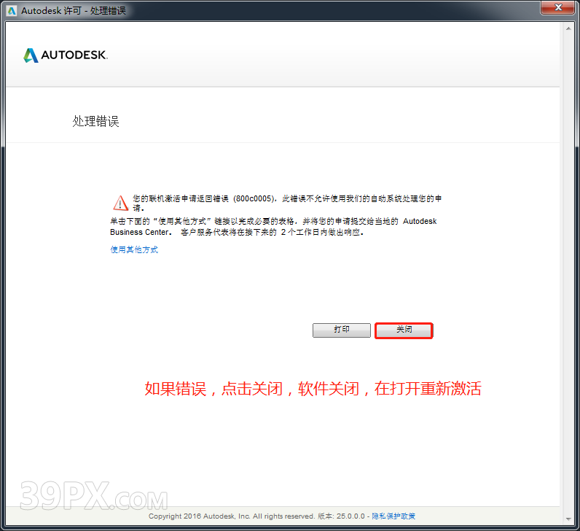Open the 隐私保护政策 link
580x531 pixels.
[393, 516]
